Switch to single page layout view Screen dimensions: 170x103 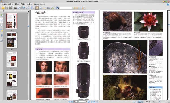point(134,102)
